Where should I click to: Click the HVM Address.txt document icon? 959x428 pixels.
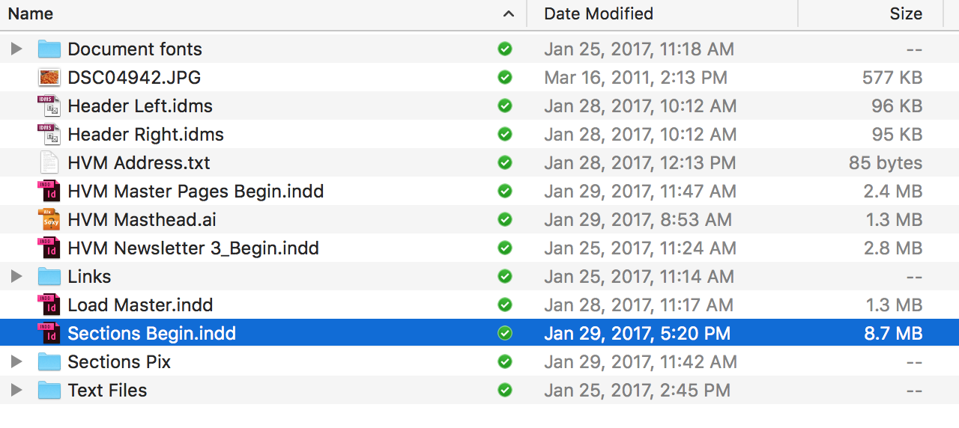[49, 163]
